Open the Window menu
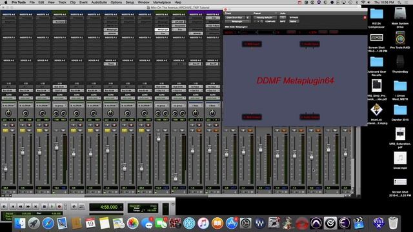This screenshot has height=232, width=413. click(x=143, y=2)
